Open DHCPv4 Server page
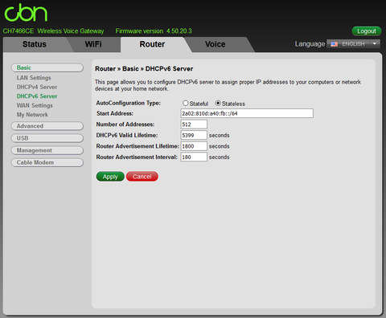386x318 pixels. click(x=37, y=87)
